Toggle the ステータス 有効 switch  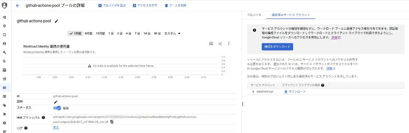click(x=57, y=108)
